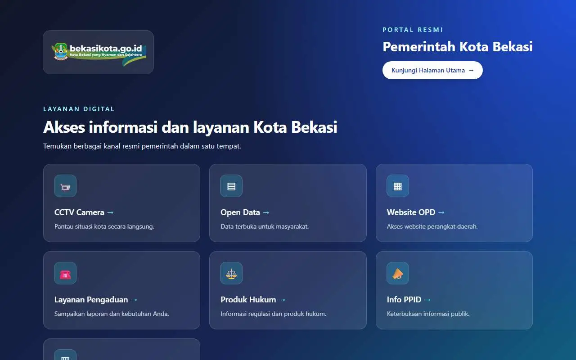Click "Sampaikan laporan dan kebutuhan Anda." text
The image size is (576, 360).
(x=112, y=314)
